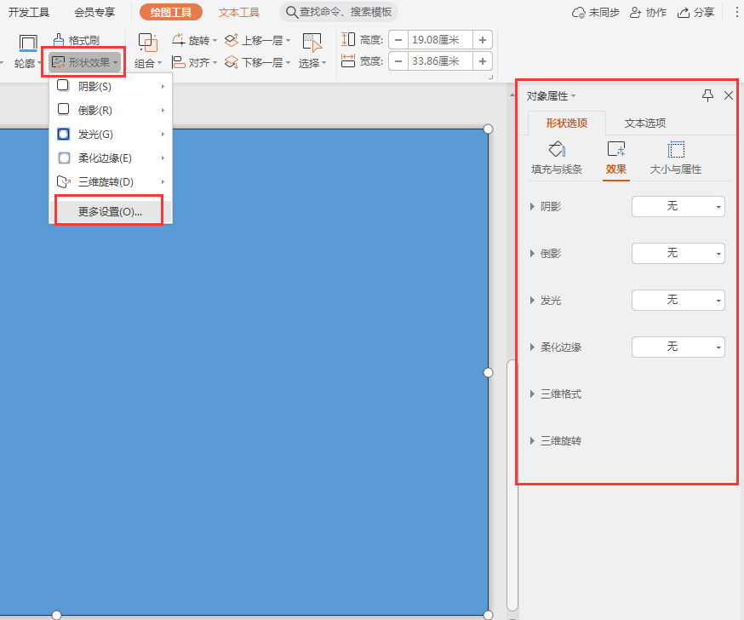Click the width dimension icon
This screenshot has height=620, width=744.
[348, 60]
